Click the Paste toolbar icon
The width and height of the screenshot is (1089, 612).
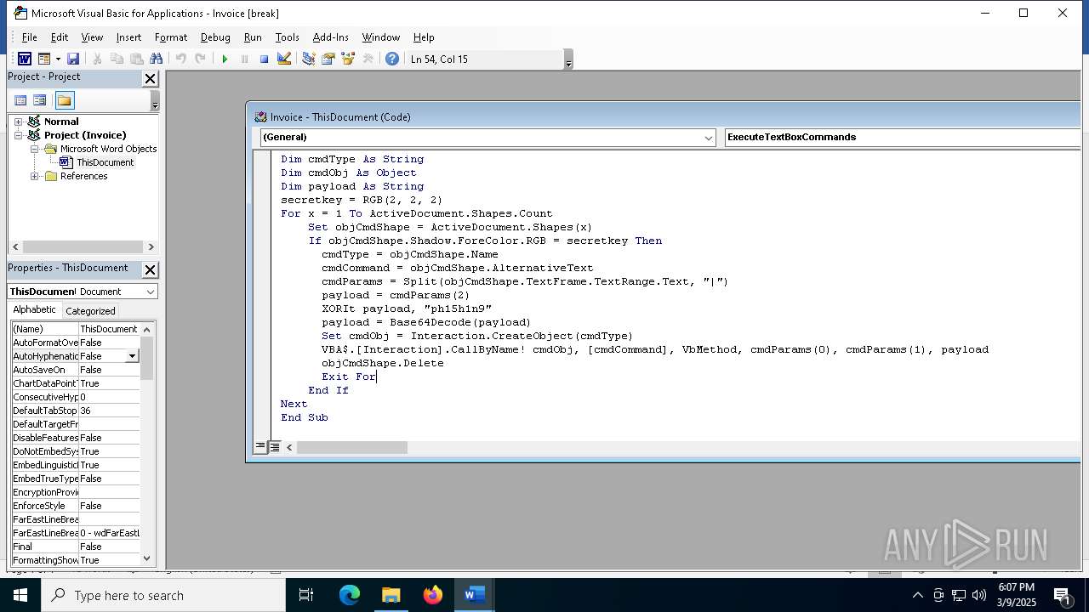136,59
